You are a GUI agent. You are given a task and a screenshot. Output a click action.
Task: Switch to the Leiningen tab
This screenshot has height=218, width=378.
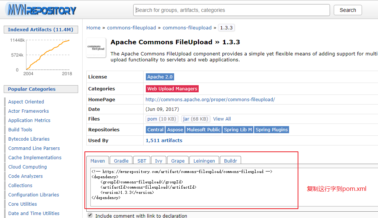point(204,161)
